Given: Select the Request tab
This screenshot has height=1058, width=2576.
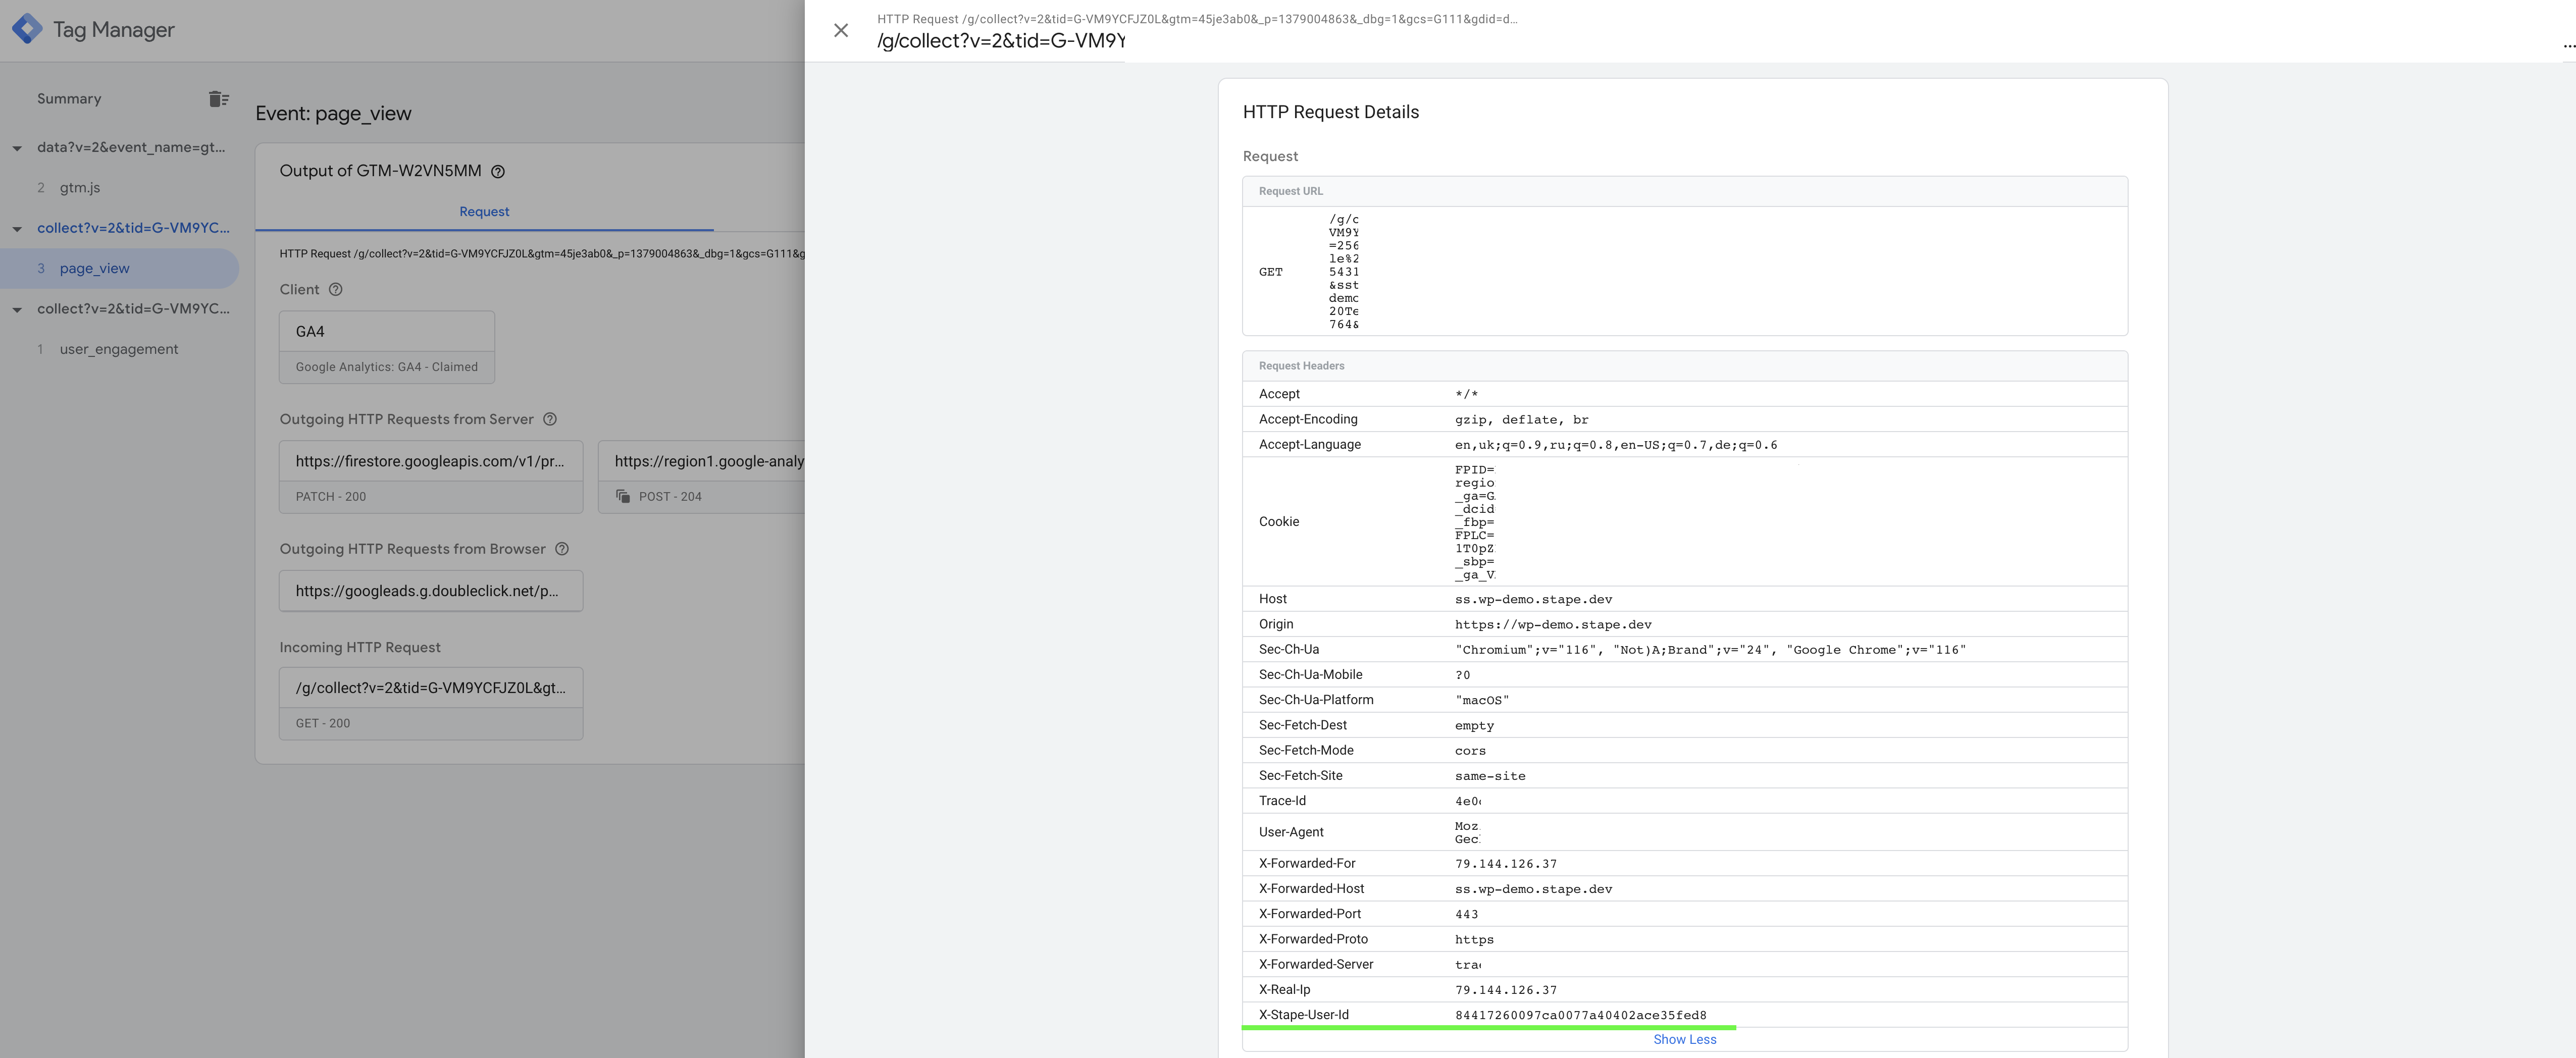Looking at the screenshot, I should click(x=484, y=211).
